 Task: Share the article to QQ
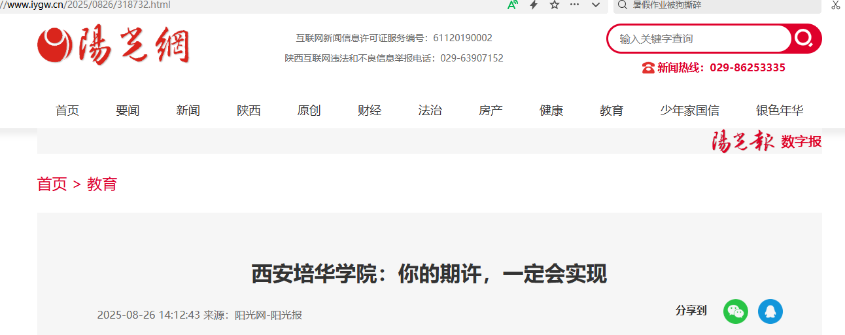click(770, 311)
